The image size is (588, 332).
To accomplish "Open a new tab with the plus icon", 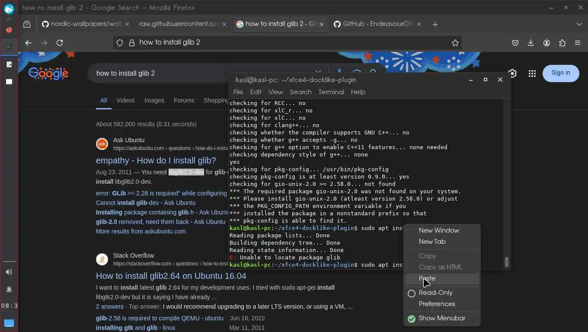I will coord(435,24).
